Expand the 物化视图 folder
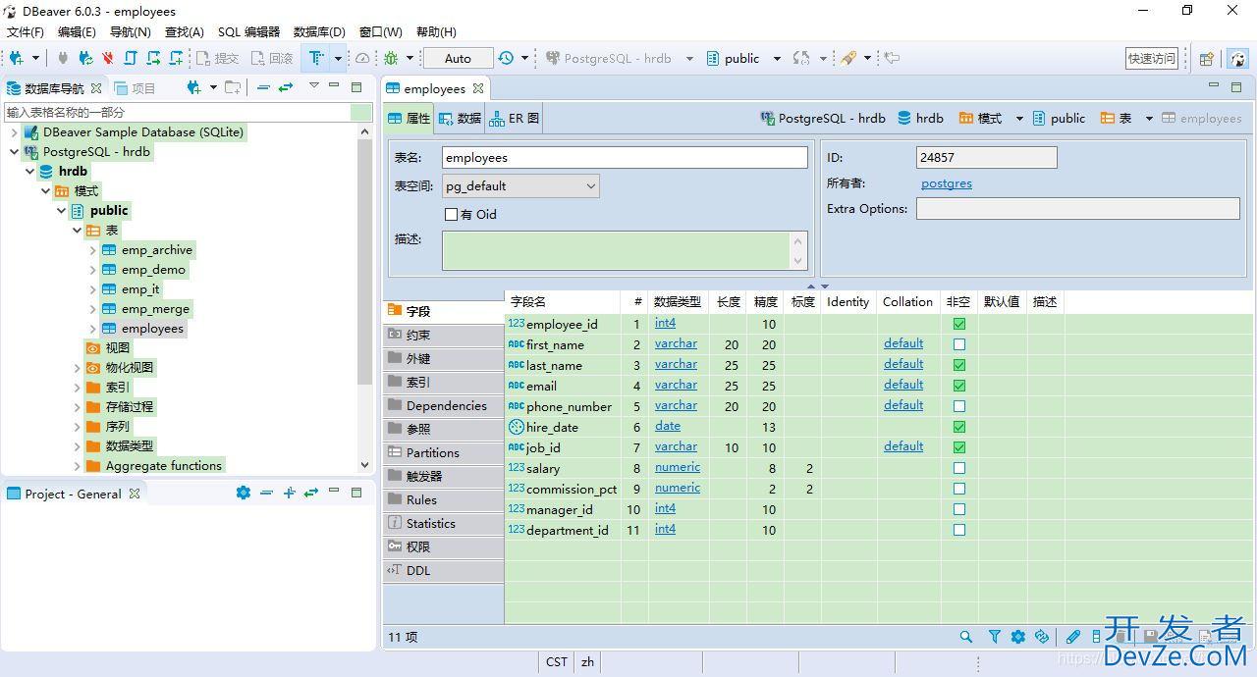 (77, 368)
